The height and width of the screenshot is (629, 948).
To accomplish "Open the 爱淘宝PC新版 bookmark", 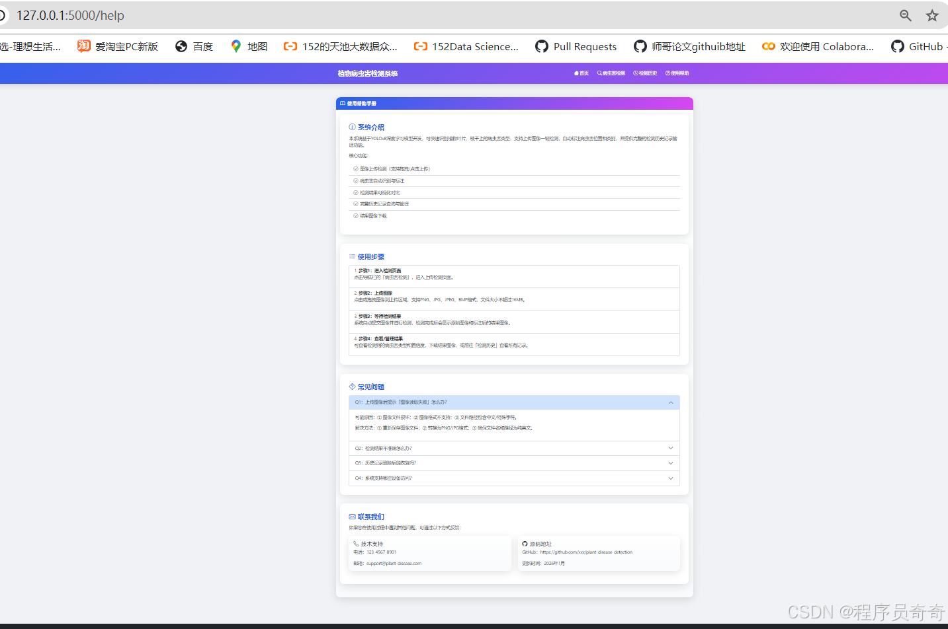I will point(118,46).
